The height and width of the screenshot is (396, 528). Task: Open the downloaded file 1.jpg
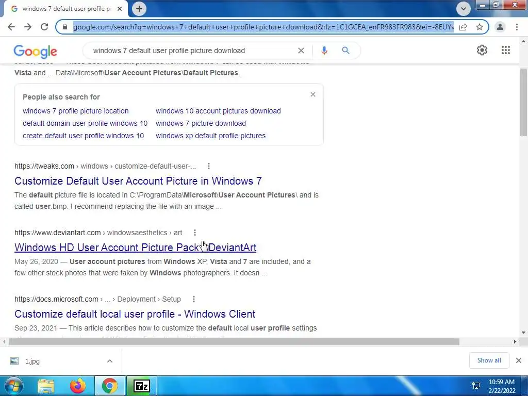[x=32, y=361]
